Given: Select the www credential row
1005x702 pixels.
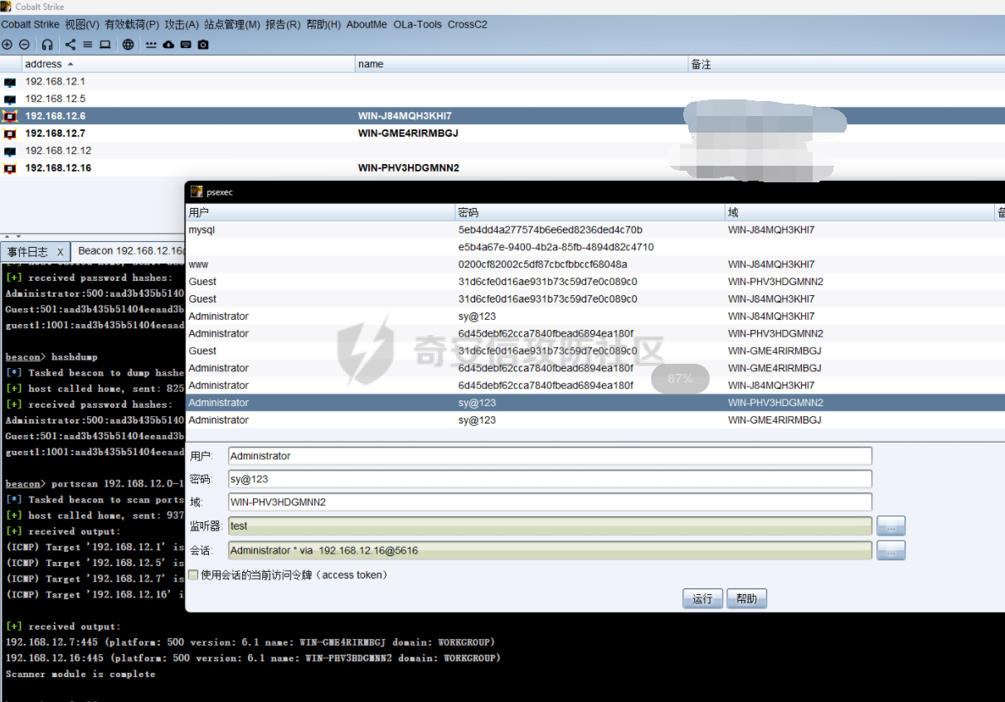Looking at the screenshot, I should pos(595,264).
